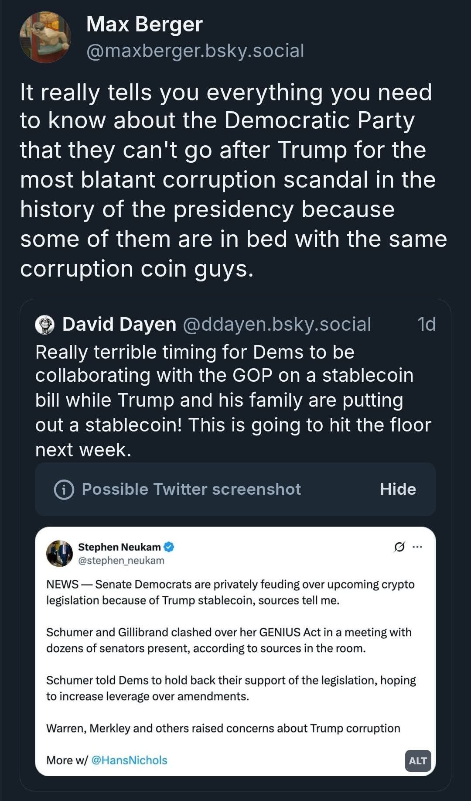Open Max Berger's profile avatar

(x=45, y=37)
